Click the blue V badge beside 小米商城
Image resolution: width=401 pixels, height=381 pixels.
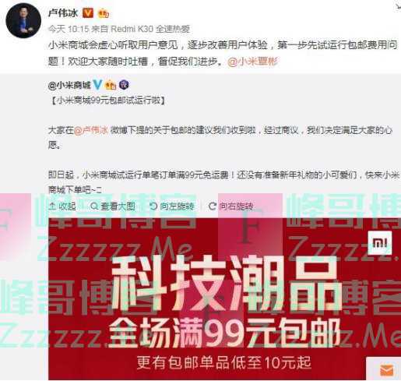(97, 85)
